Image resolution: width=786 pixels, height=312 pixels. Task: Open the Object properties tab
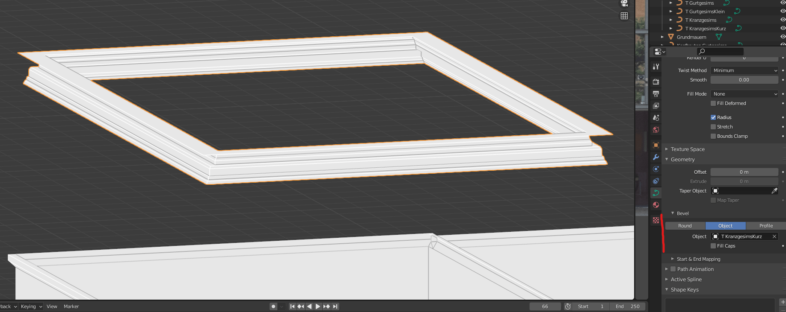tap(656, 145)
